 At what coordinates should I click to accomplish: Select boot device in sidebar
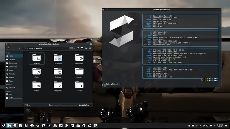click(14, 94)
